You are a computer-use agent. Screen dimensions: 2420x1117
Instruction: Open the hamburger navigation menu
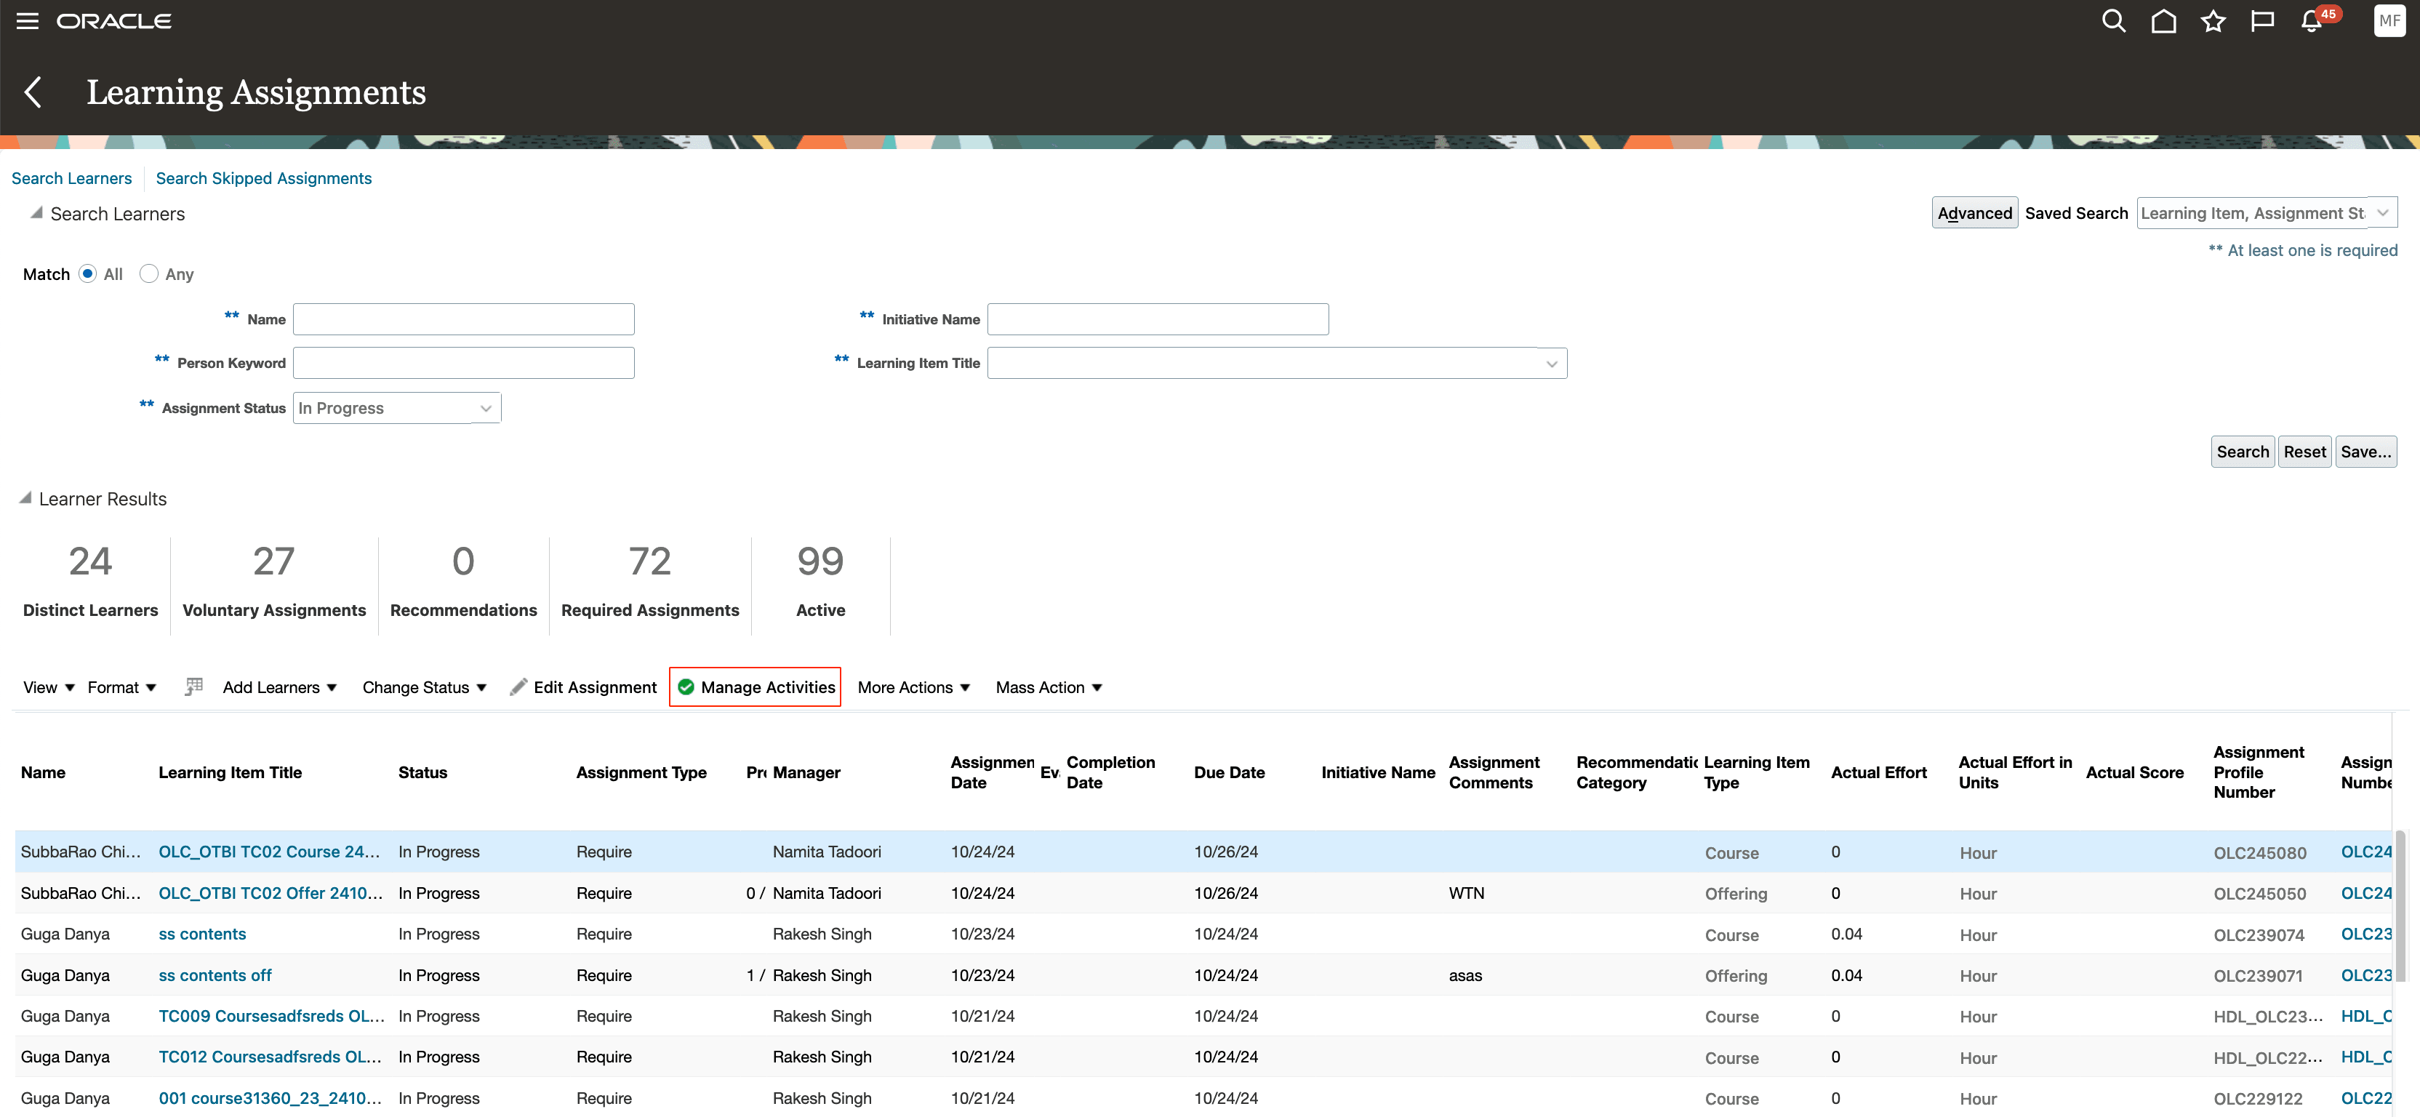(27, 20)
